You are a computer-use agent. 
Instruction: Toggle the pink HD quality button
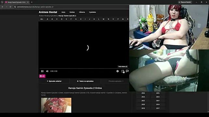[42, 76]
